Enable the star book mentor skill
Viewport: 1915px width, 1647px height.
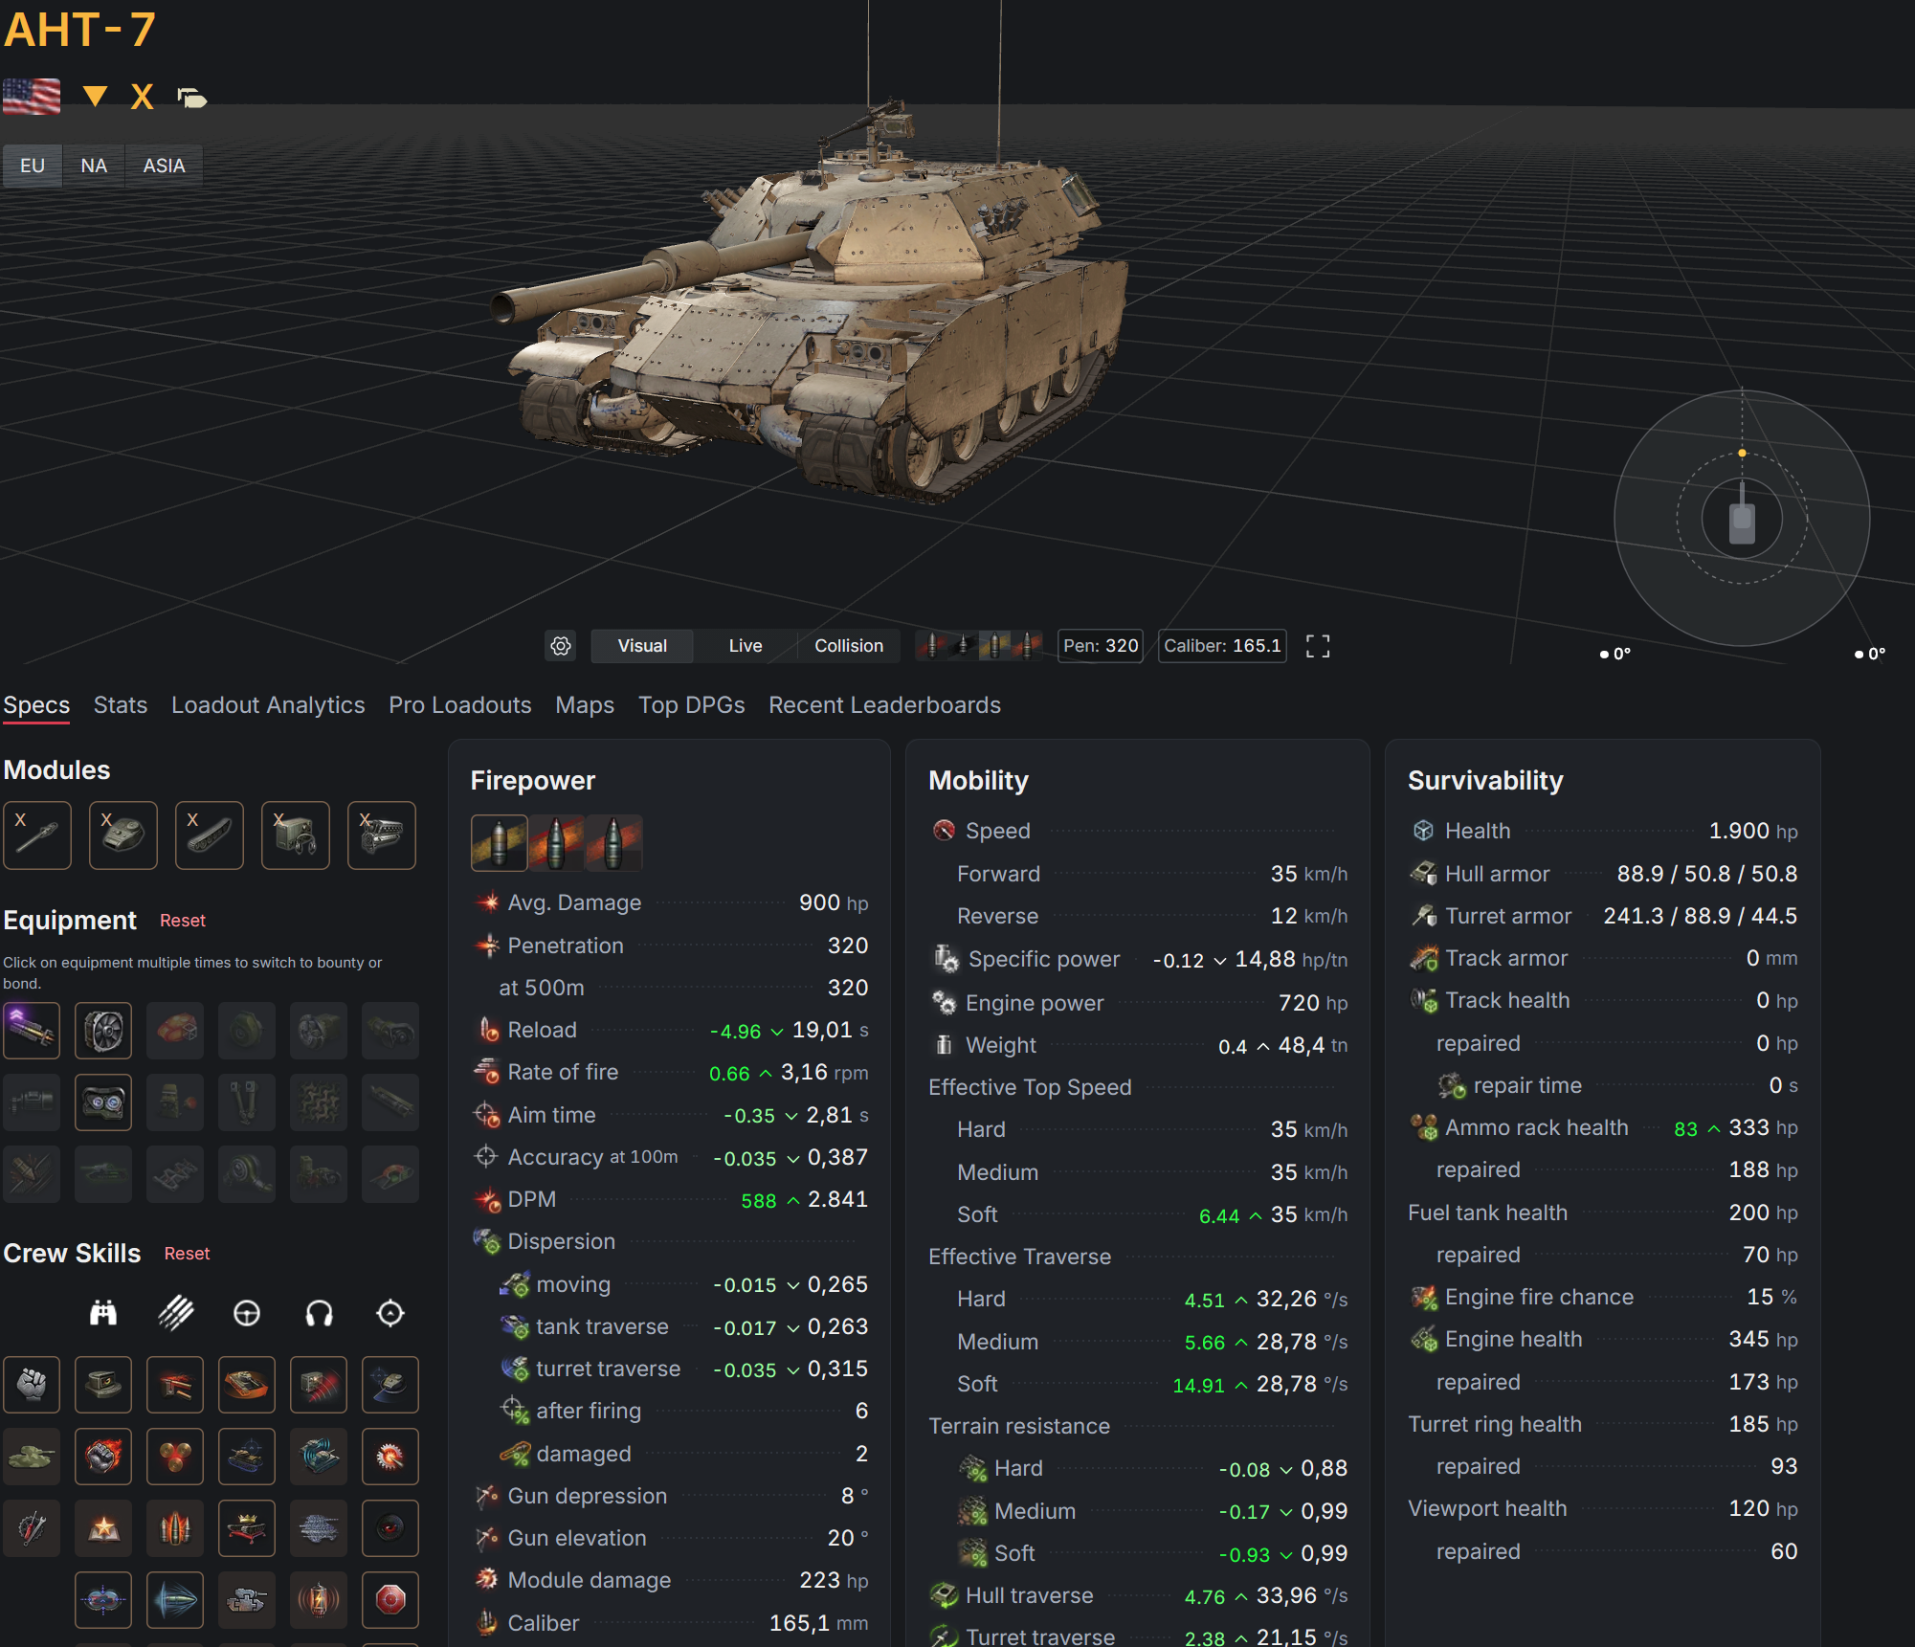(x=103, y=1528)
